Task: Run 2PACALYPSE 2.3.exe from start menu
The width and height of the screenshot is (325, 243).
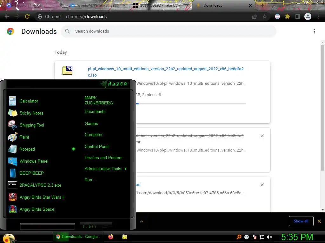Action: [x=40, y=185]
